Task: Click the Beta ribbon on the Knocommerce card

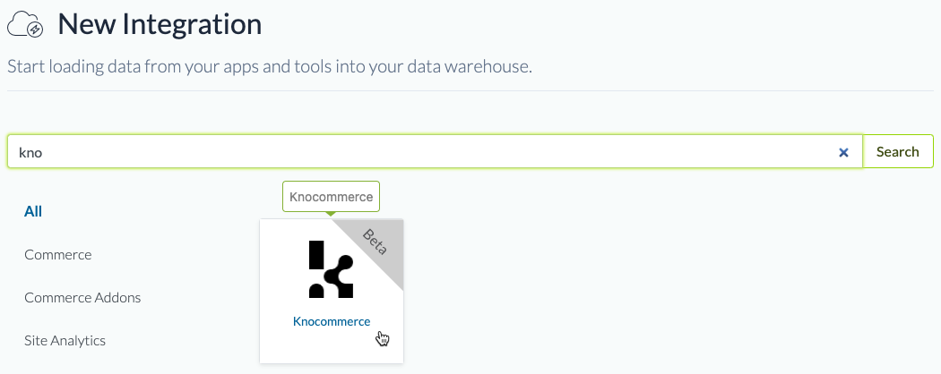Action: point(375,242)
